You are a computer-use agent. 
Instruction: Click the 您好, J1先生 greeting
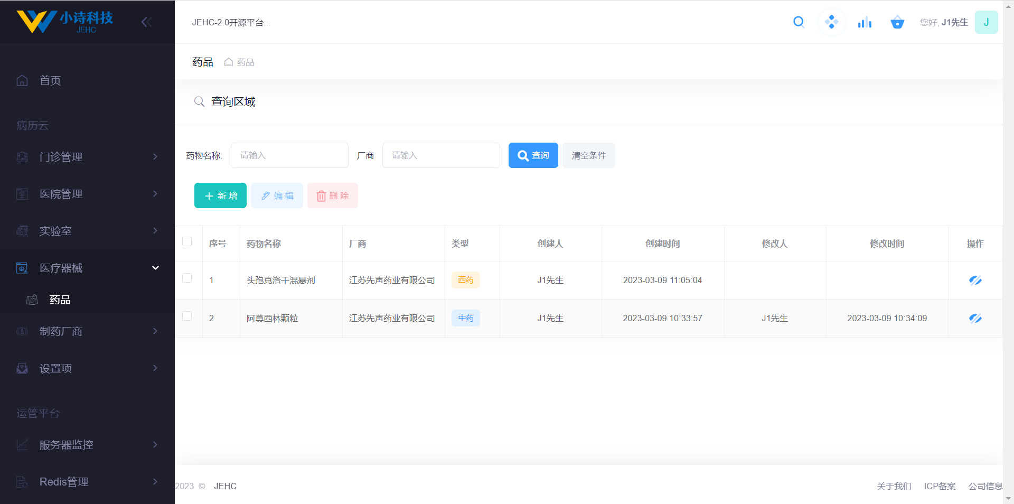tap(943, 22)
